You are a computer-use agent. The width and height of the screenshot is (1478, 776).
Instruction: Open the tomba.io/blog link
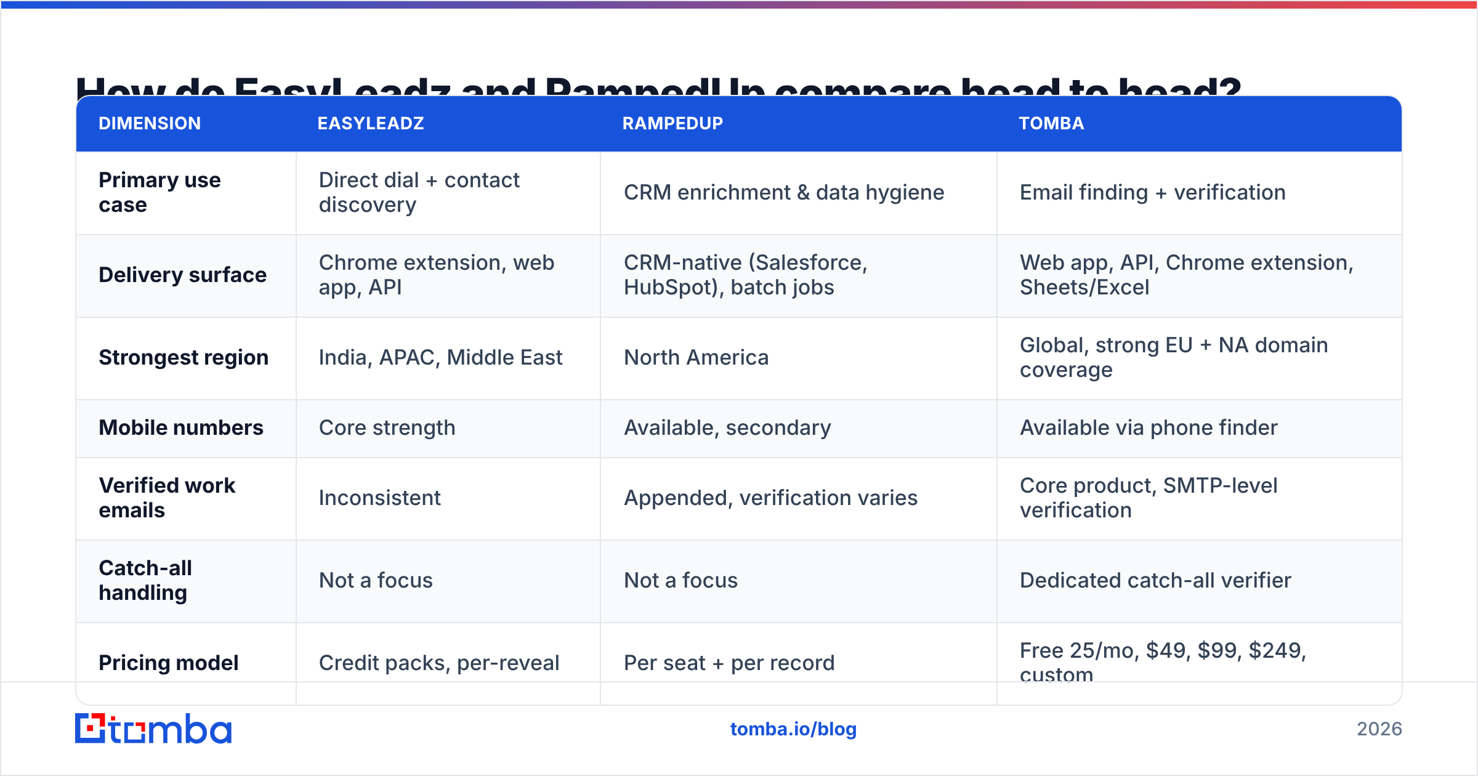tap(793, 729)
